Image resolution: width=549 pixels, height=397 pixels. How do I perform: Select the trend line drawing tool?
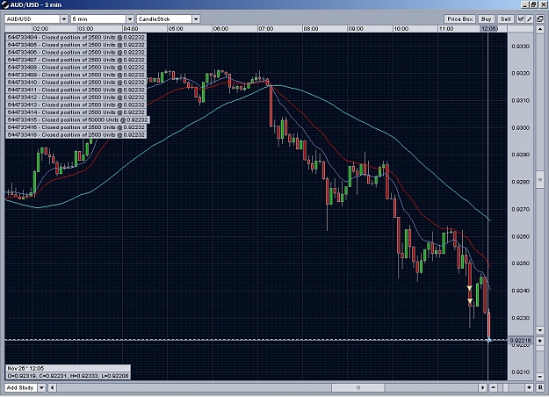point(530,19)
